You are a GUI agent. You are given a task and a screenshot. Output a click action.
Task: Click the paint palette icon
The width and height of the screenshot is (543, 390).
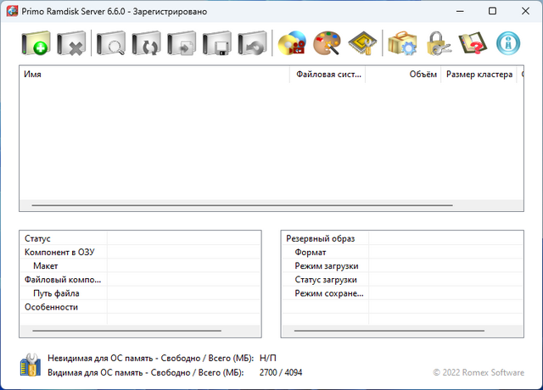coord(327,43)
